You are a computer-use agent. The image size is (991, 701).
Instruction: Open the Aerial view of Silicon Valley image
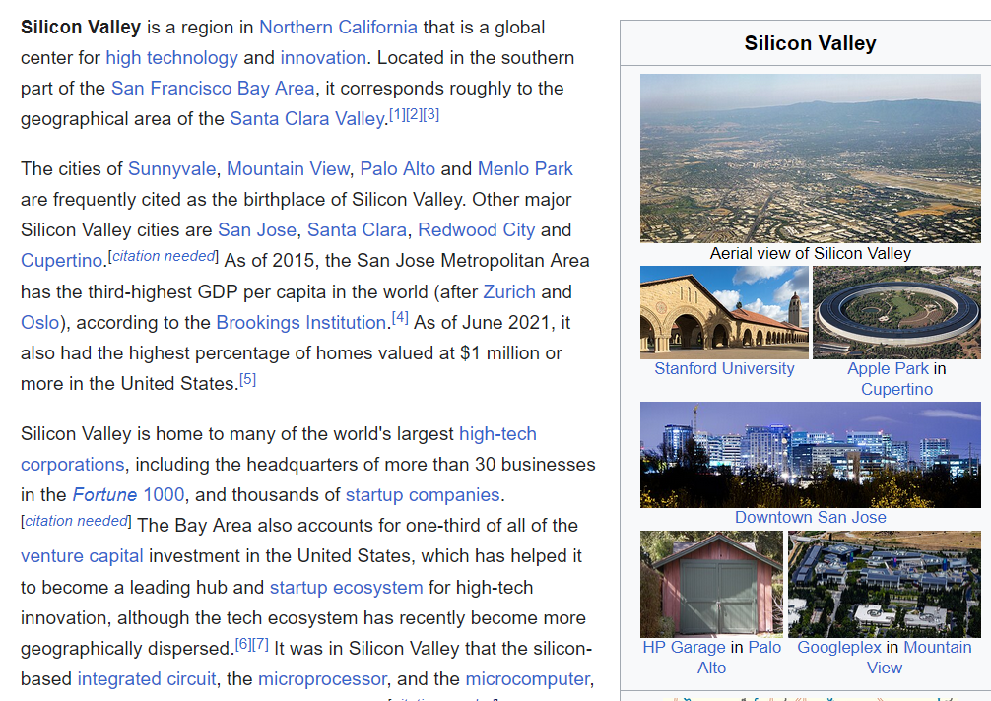pos(810,159)
